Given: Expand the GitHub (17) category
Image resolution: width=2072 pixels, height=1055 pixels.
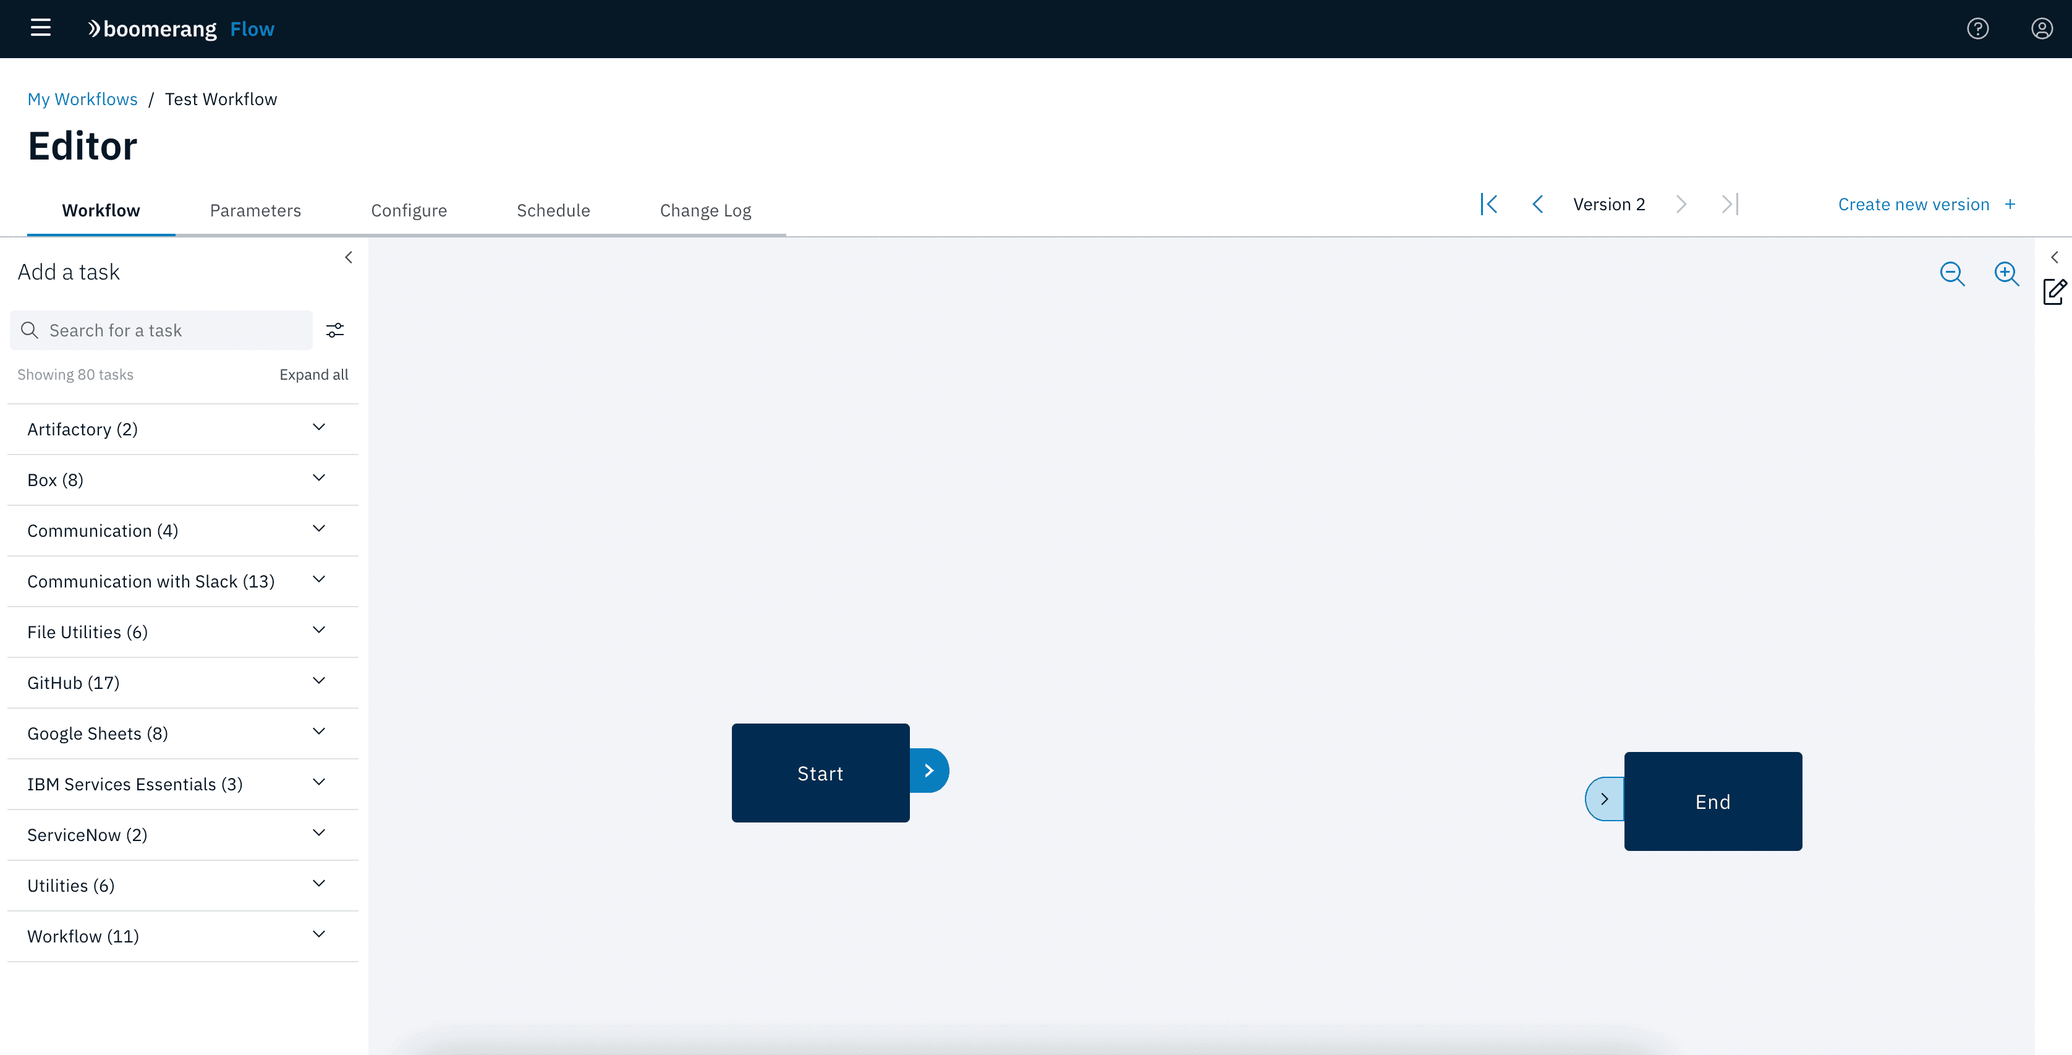Looking at the screenshot, I should click(x=182, y=682).
